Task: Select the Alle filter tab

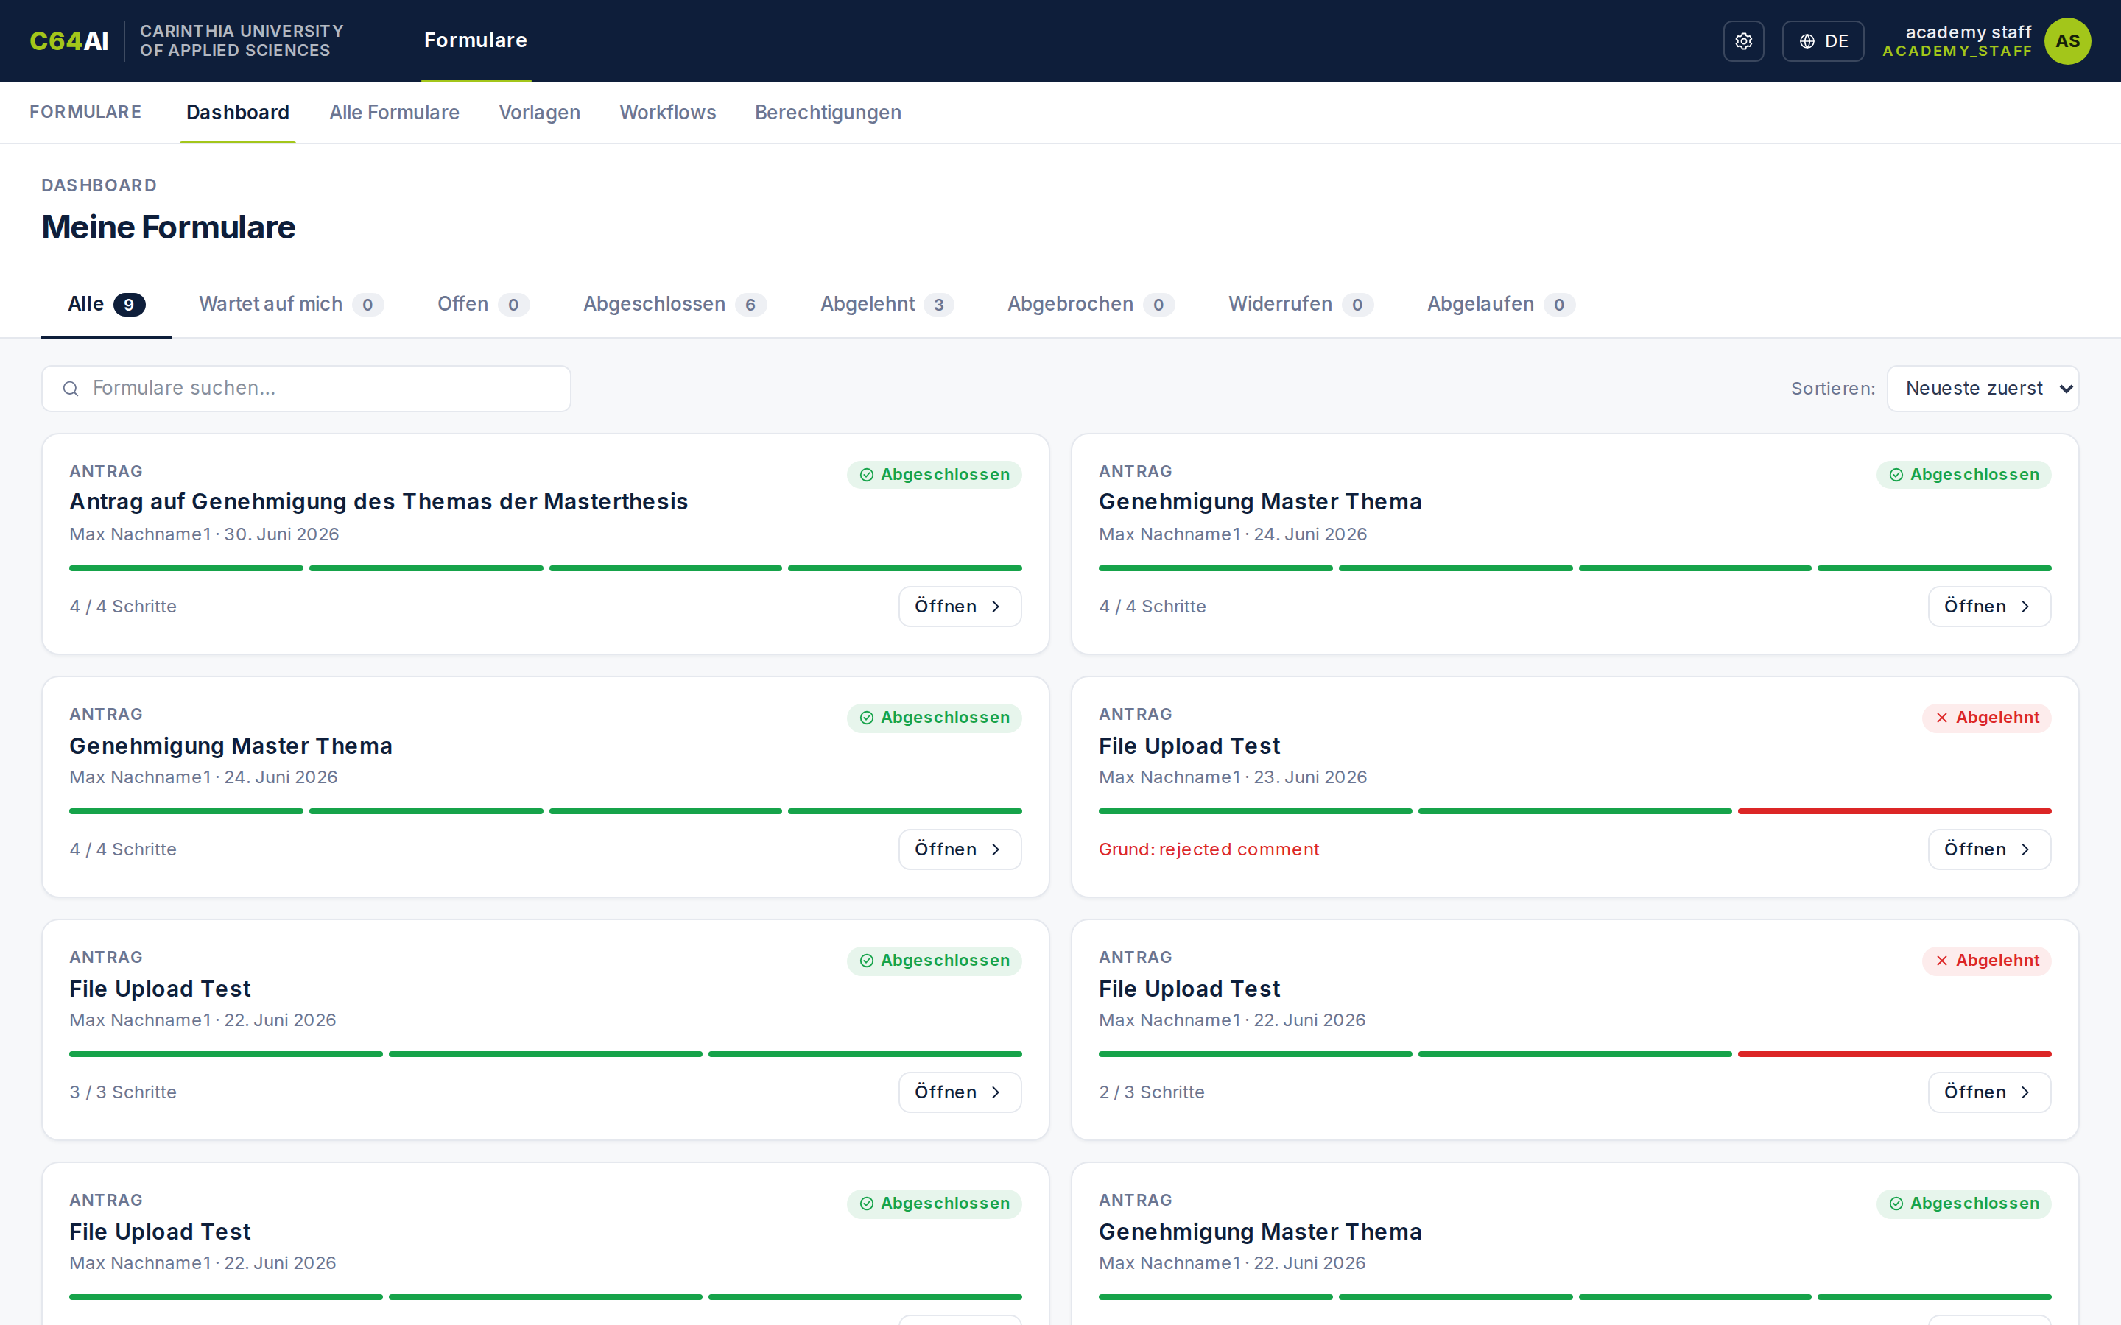Action: 106,304
